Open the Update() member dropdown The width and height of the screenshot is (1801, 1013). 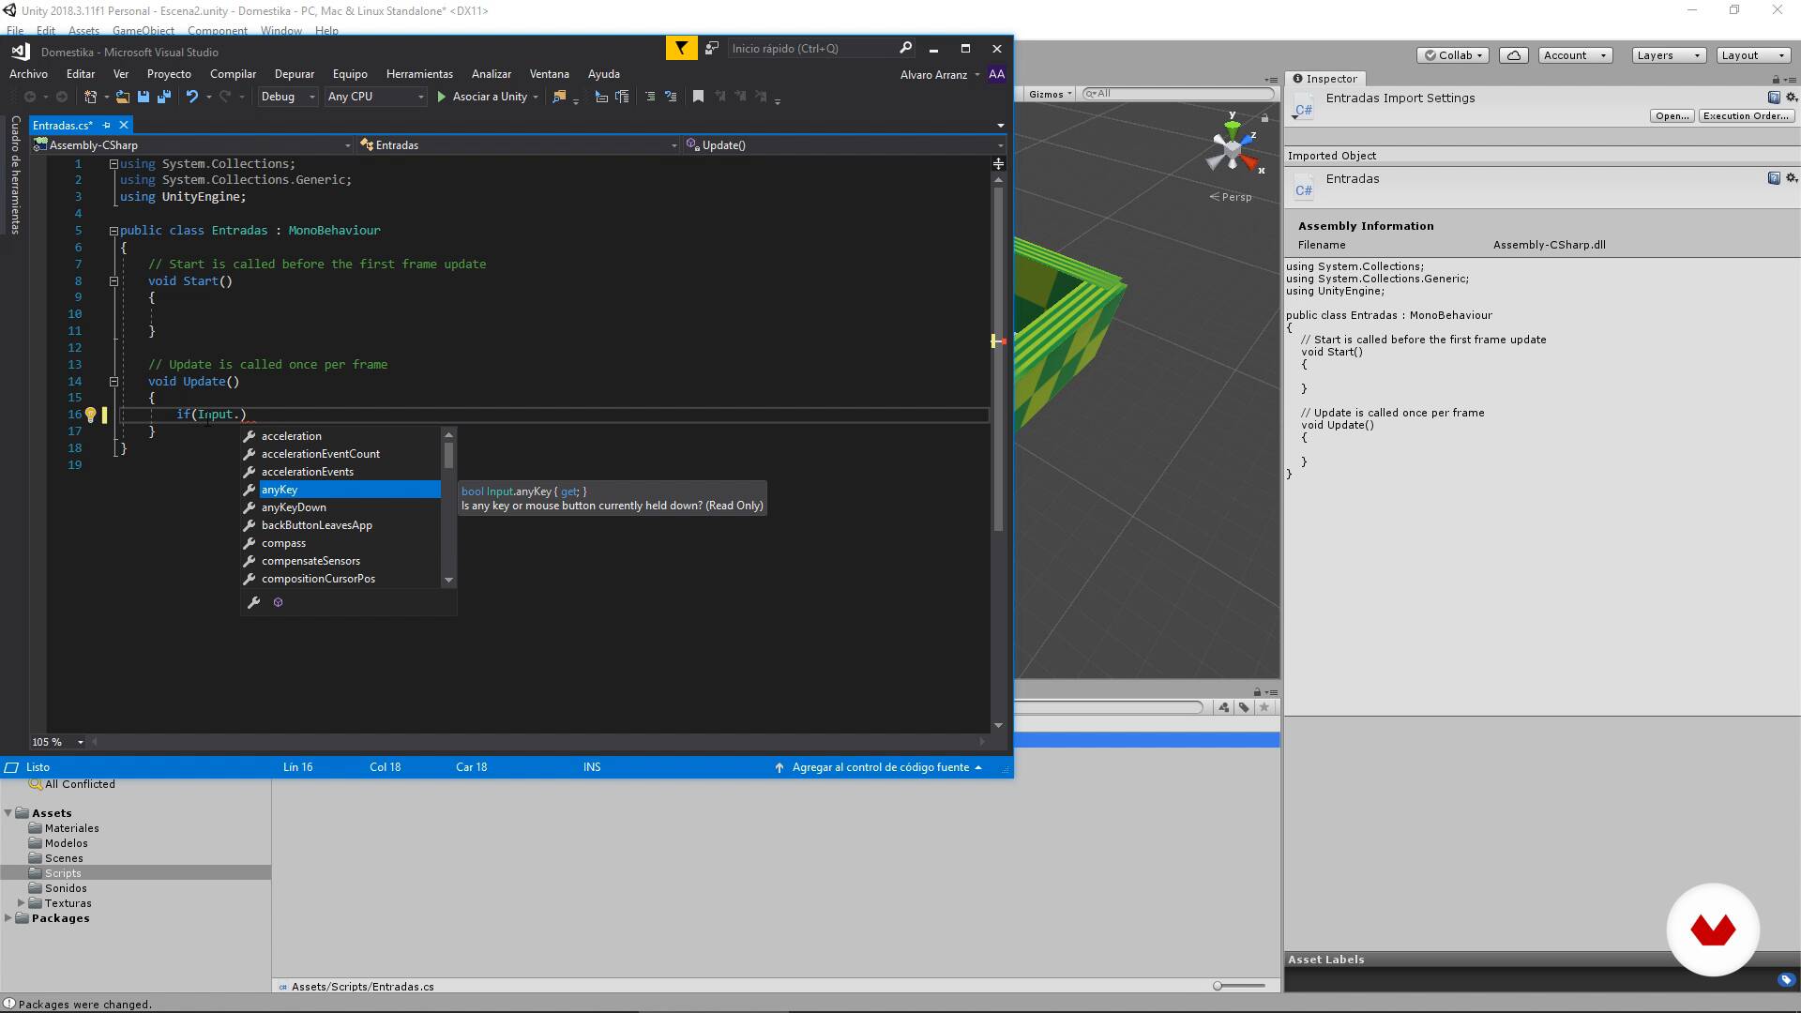click(844, 145)
